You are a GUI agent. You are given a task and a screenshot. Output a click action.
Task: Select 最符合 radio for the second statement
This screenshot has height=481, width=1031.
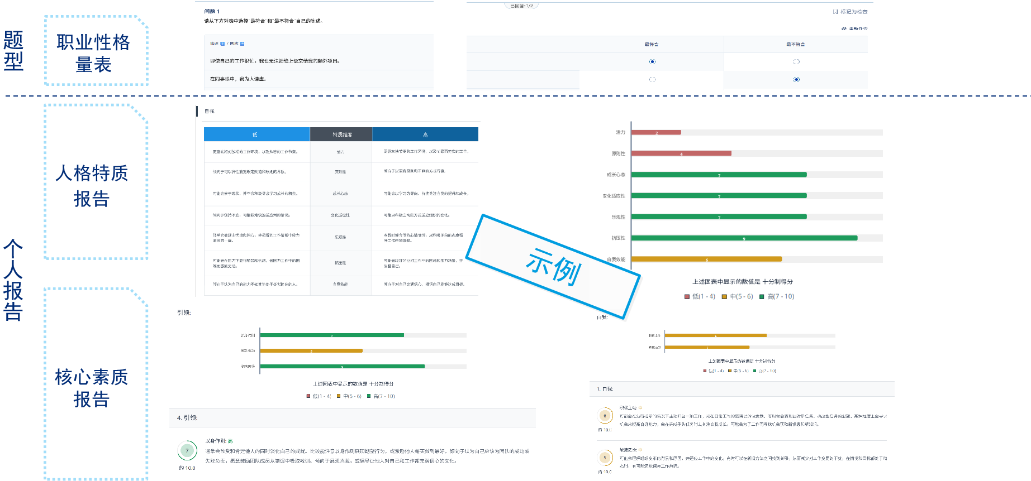[652, 79]
